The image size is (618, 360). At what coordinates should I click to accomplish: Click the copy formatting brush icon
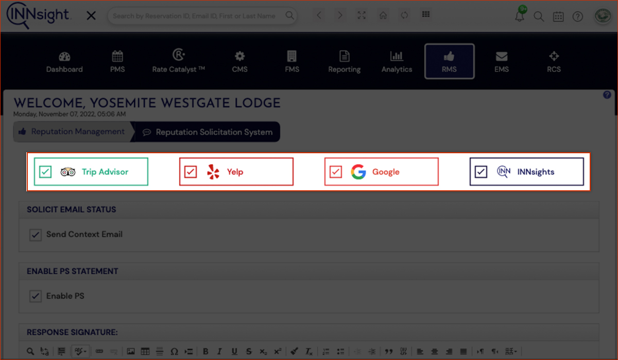(295, 352)
